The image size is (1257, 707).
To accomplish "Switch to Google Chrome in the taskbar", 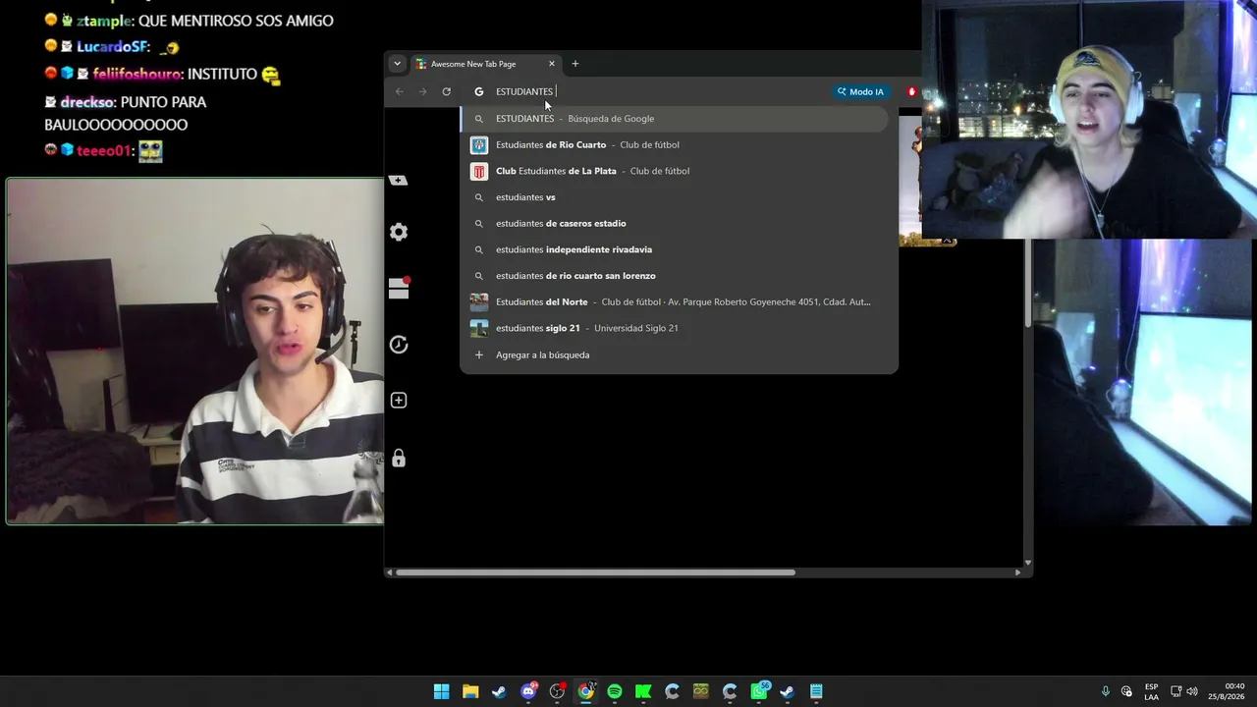I will point(585,691).
